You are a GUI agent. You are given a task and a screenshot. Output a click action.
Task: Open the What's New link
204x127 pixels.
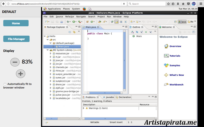tap(177, 75)
